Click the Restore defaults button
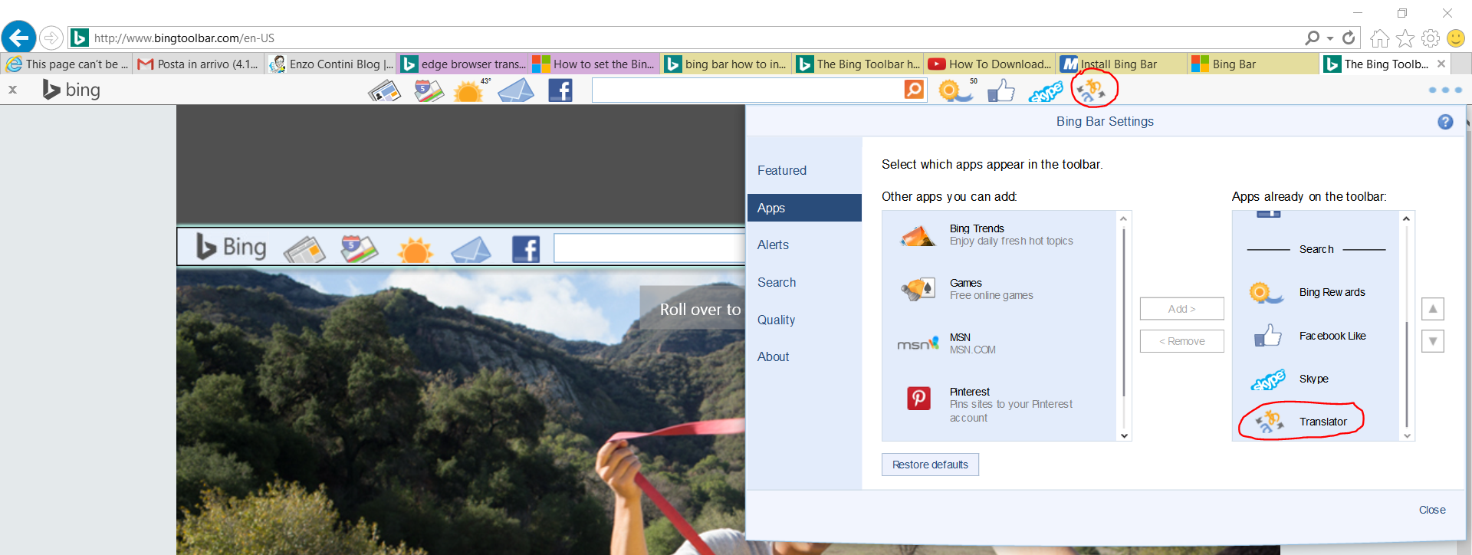 930,465
